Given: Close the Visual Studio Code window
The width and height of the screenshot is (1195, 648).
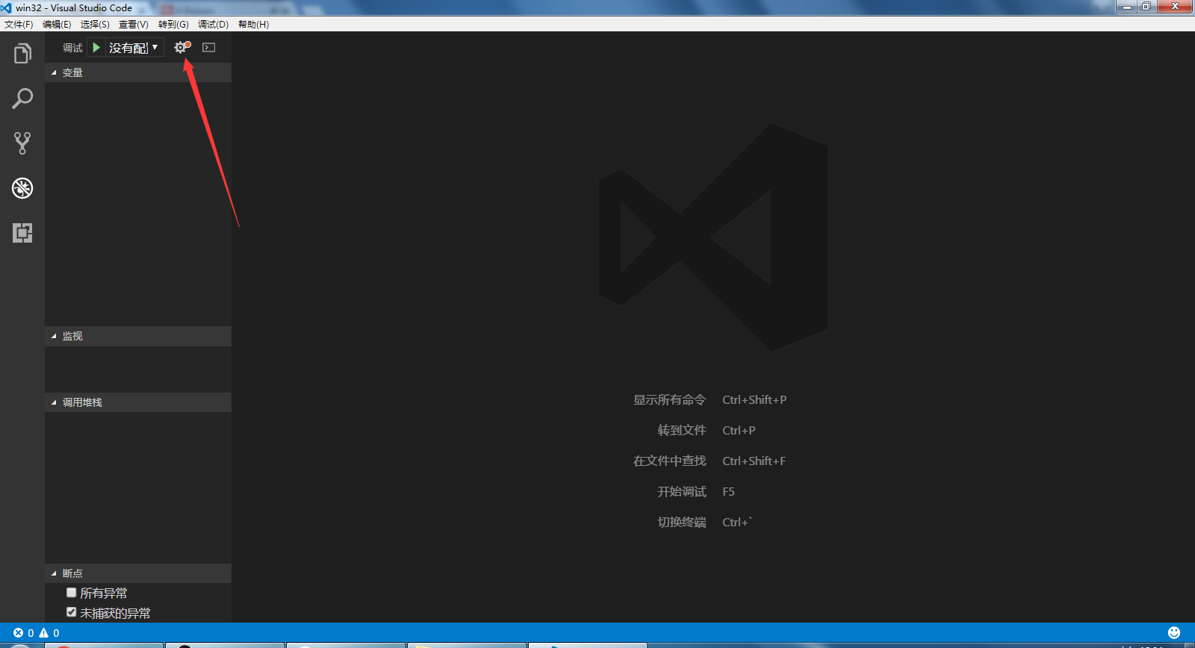Looking at the screenshot, I should 1175,7.
